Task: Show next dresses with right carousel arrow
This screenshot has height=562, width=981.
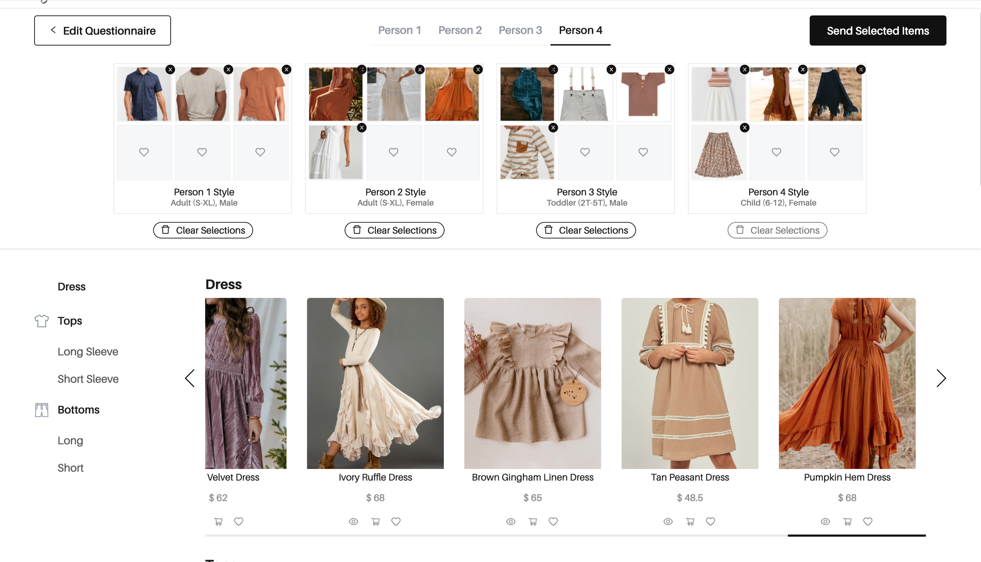Action: pos(941,378)
